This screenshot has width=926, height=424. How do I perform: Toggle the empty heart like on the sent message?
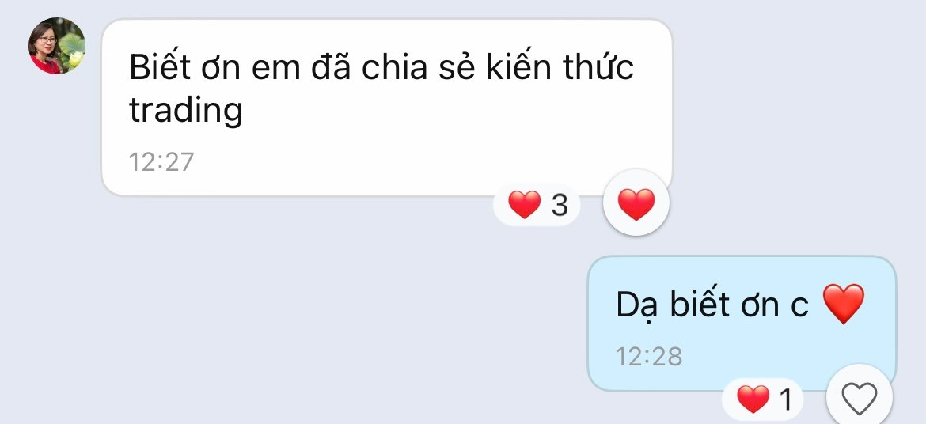point(860,398)
